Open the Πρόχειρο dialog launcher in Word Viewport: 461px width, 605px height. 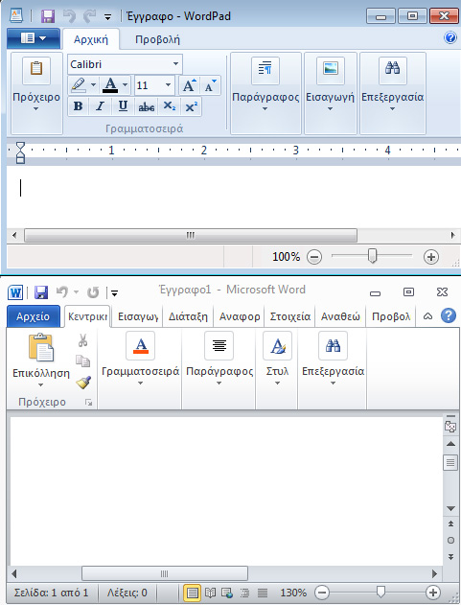89,403
